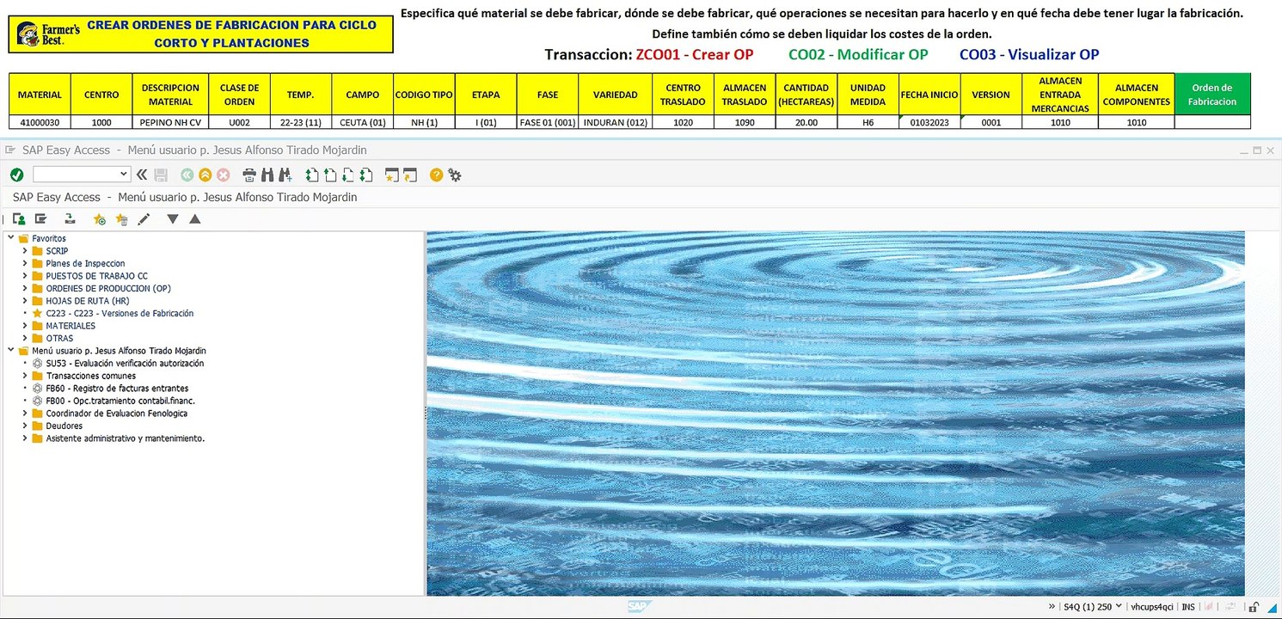Click the FECHA INICIO value 01032023
1282x619 pixels.
[929, 122]
